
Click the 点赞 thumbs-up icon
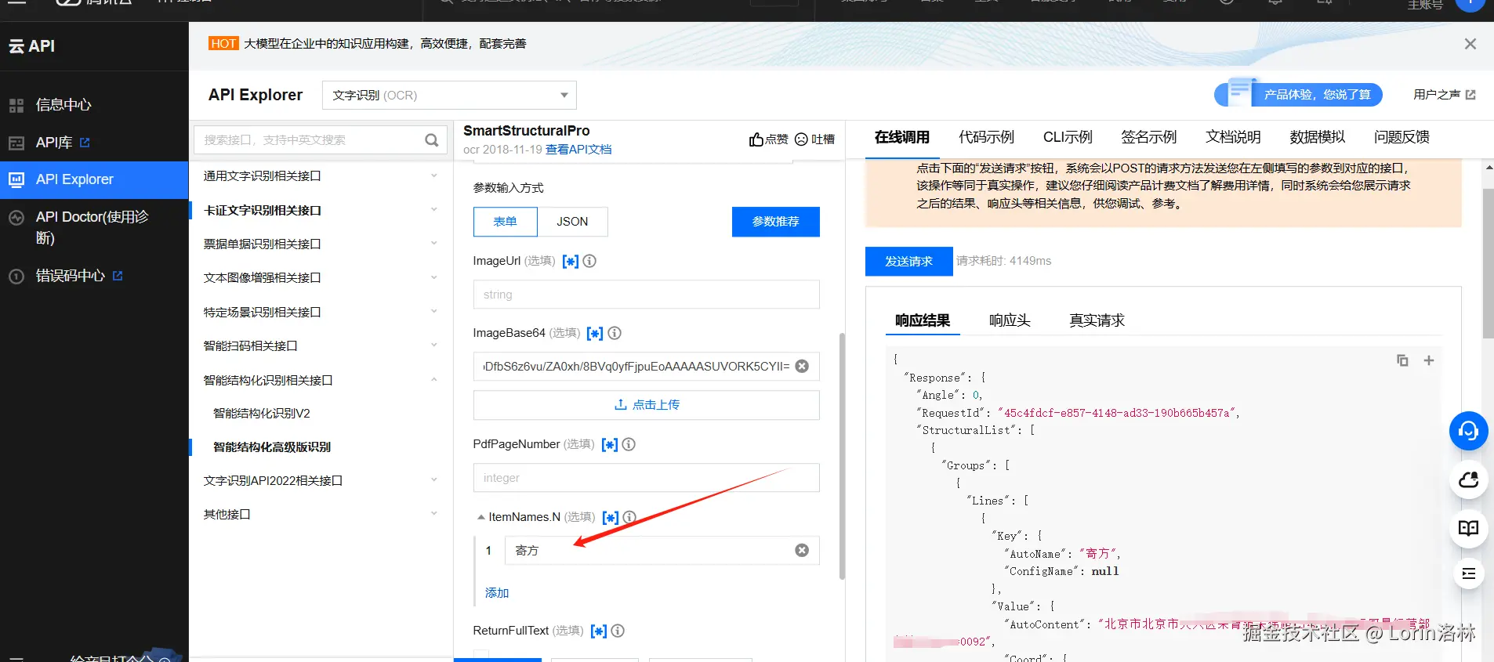[756, 139]
